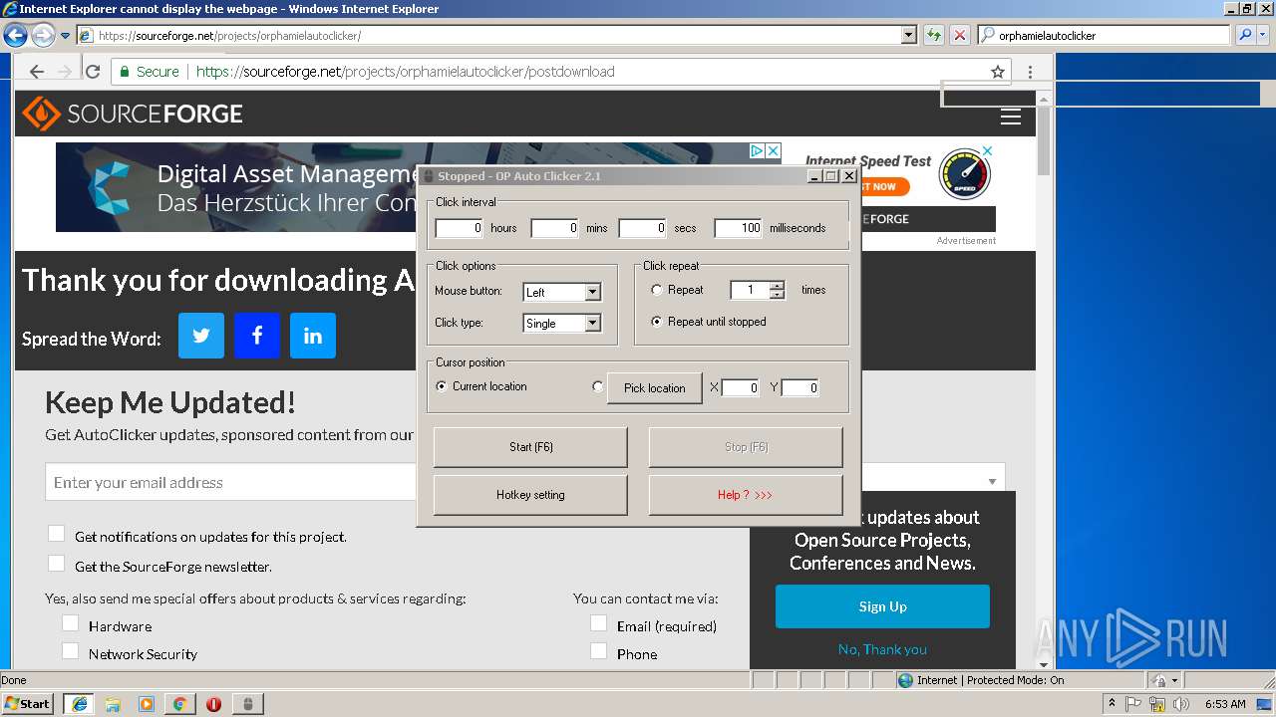Click the X coordinate field
The width and height of the screenshot is (1276, 717).
741,387
